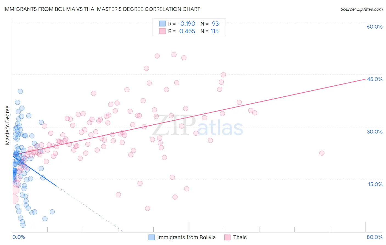
Task: Click the topmost blue point near 40%
Action: pos(20,91)
